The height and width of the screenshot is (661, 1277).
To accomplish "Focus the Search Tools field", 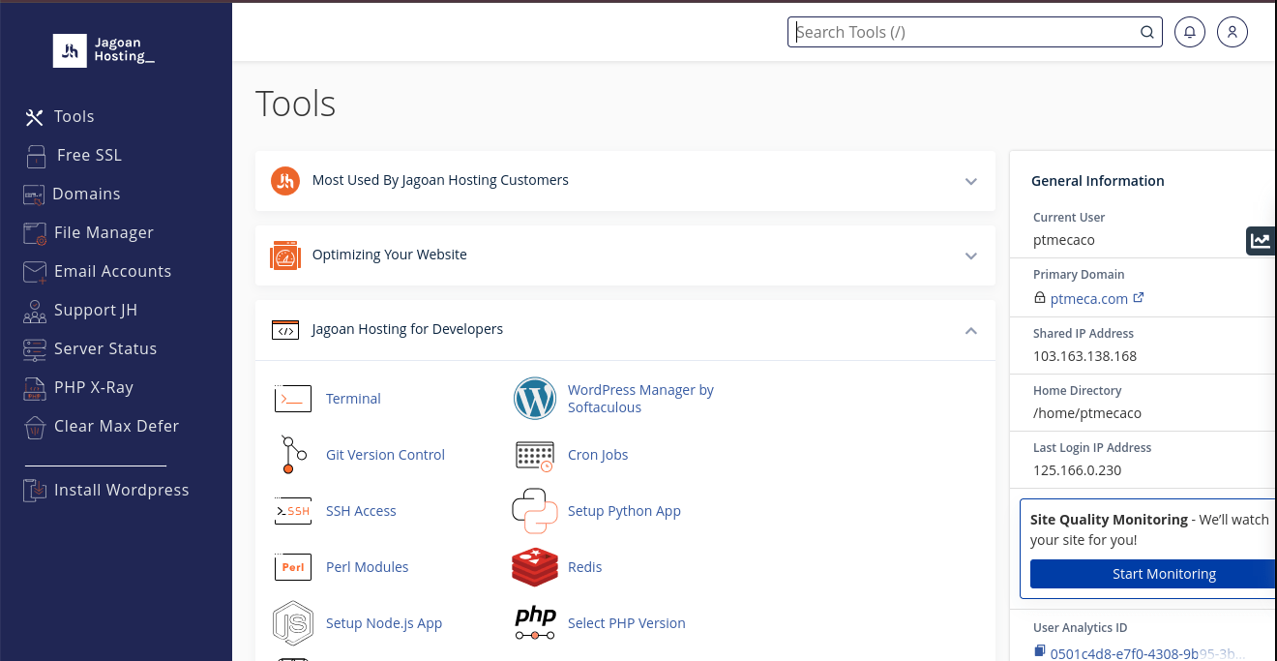I will pyautogui.click(x=975, y=32).
